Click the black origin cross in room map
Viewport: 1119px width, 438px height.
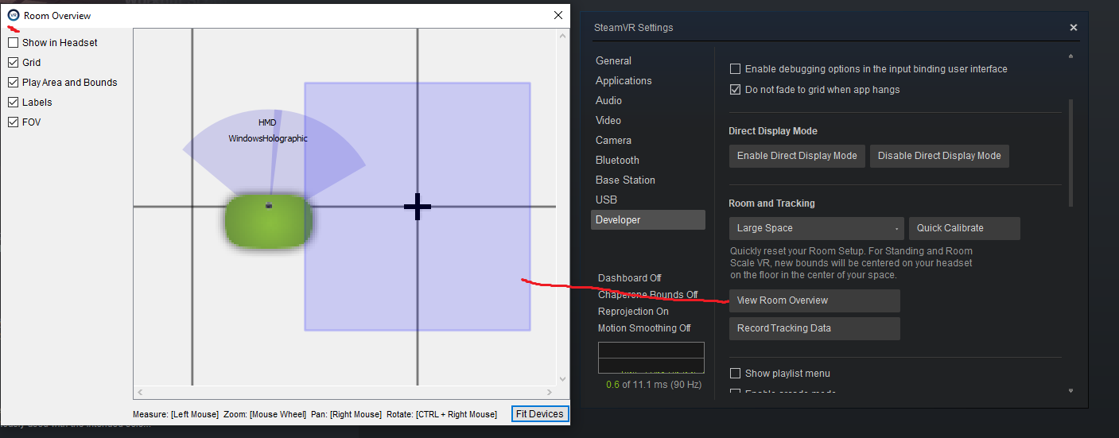(418, 207)
